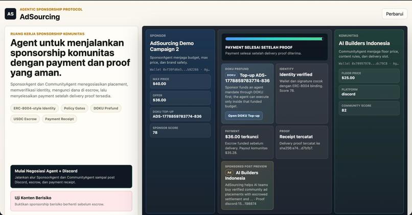The width and height of the screenshot is (412, 215).
Task: Click the Platform discord field
Action: point(369,92)
